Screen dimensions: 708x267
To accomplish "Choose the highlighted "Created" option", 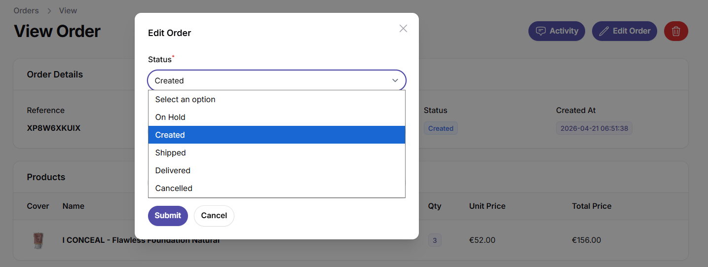I will point(277,135).
